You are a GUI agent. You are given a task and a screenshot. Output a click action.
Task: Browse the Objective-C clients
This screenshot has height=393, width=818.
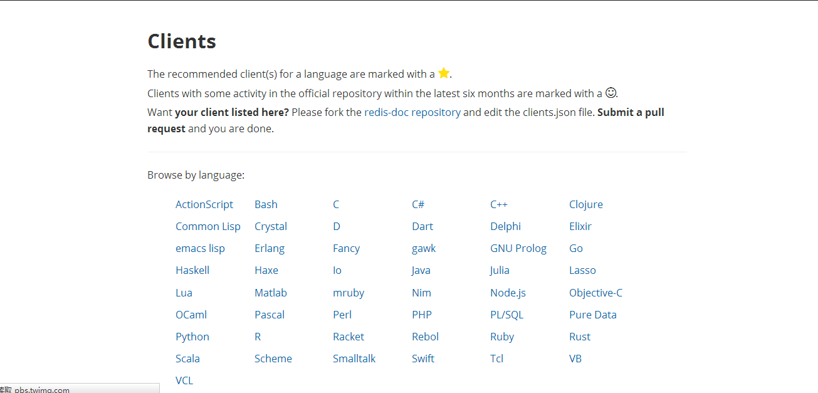(595, 293)
